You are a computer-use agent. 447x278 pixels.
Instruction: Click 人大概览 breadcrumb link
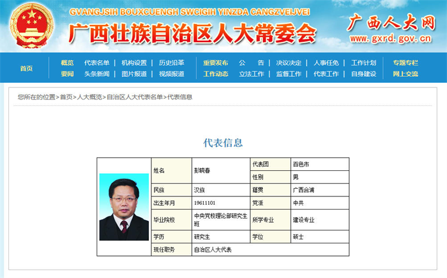click(x=89, y=97)
